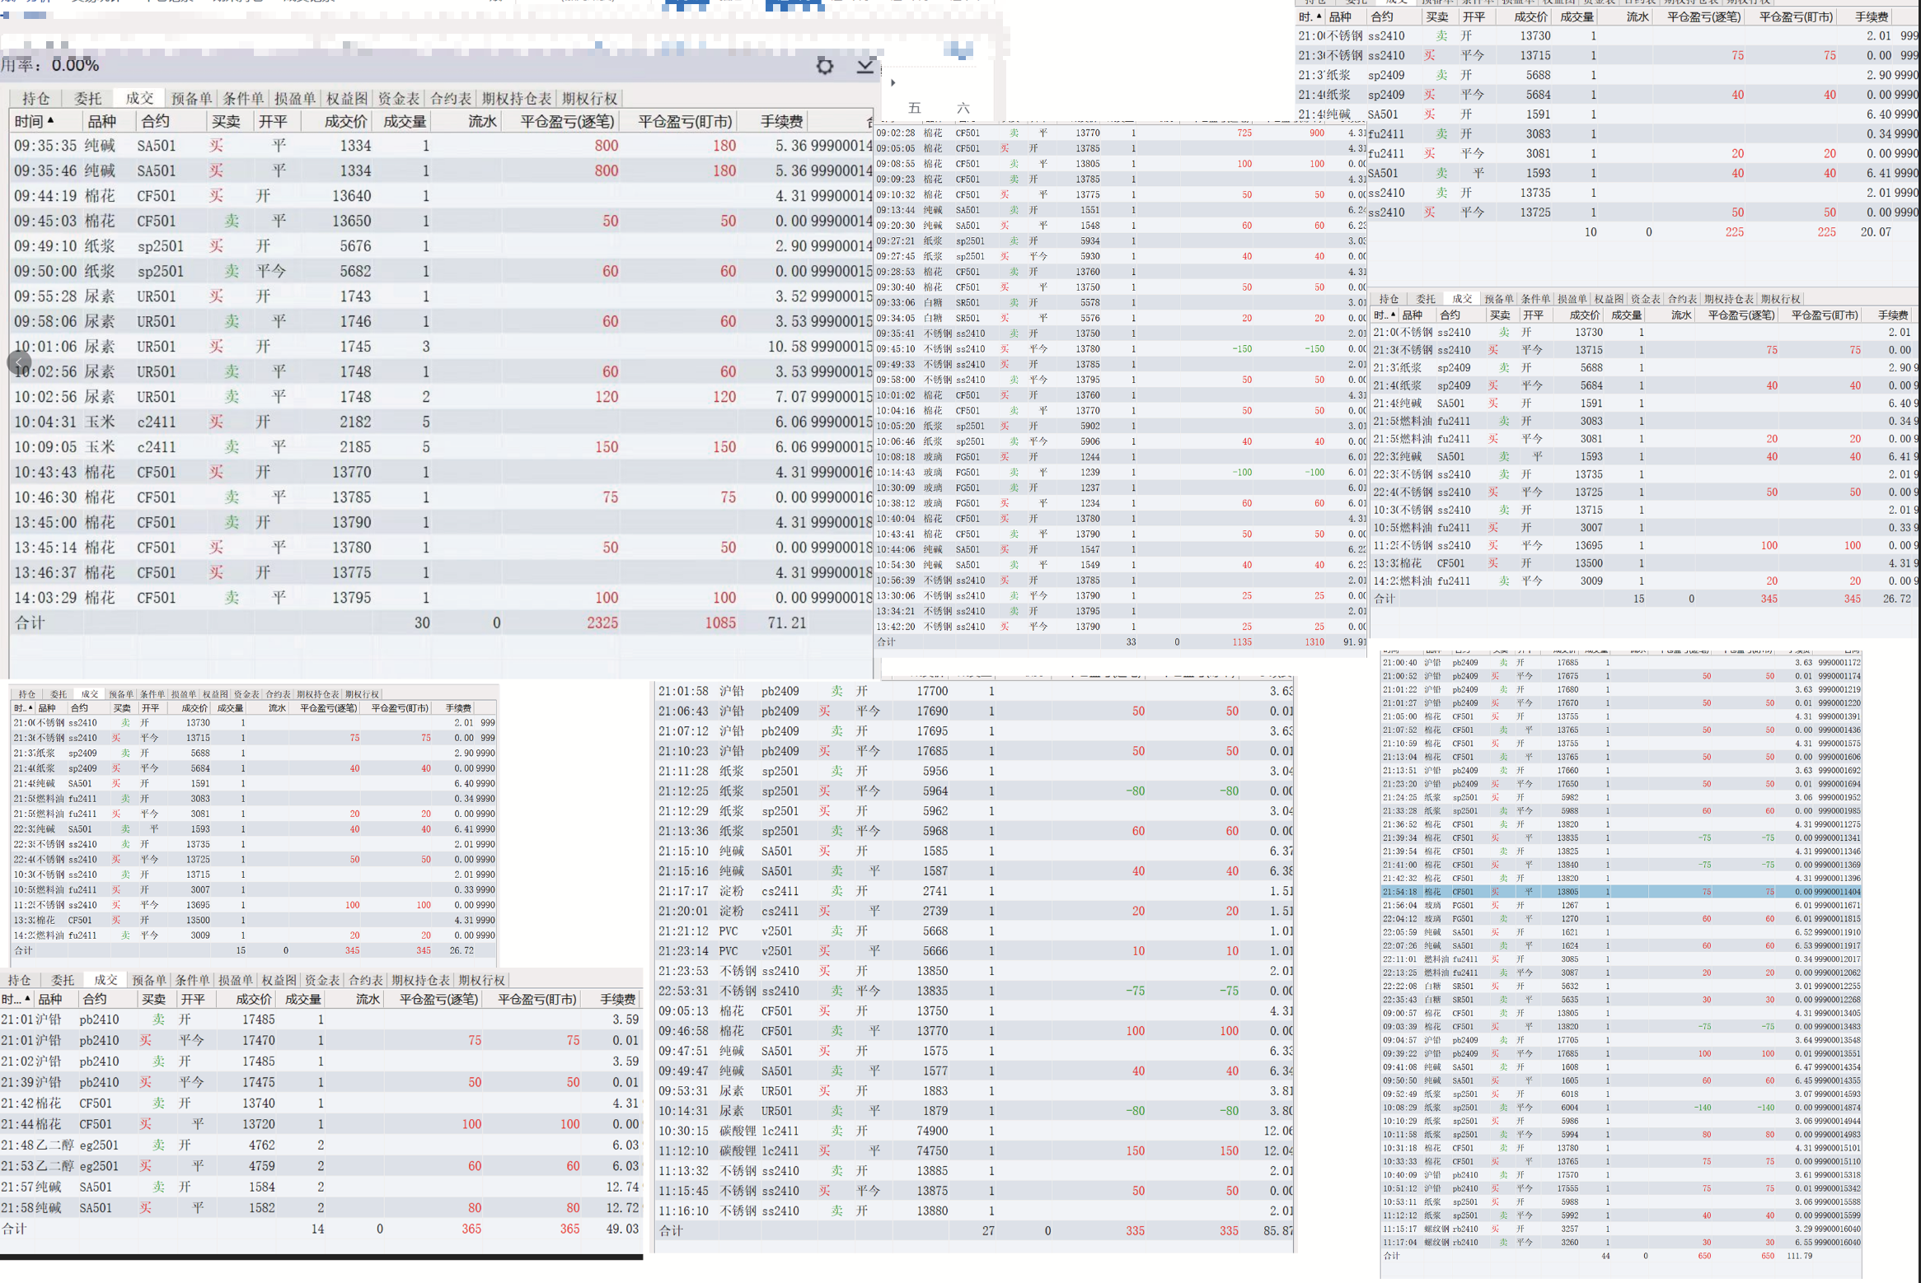Open 期权行权 tab in large top-left panel

point(589,99)
